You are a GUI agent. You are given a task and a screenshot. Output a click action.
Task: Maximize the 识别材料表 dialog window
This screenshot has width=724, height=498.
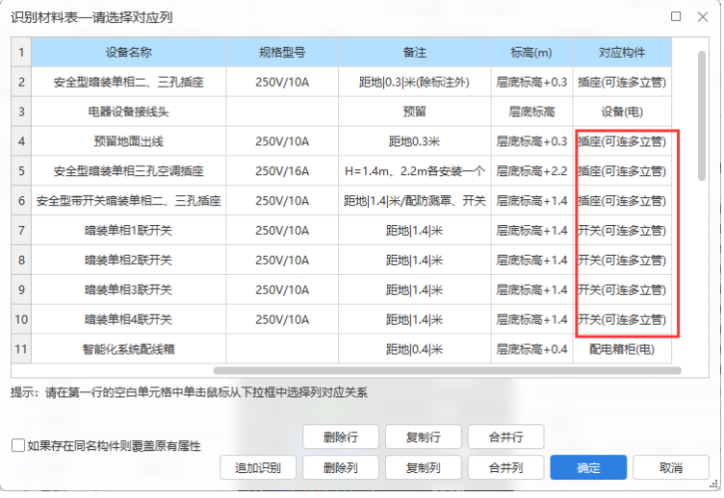tap(676, 16)
